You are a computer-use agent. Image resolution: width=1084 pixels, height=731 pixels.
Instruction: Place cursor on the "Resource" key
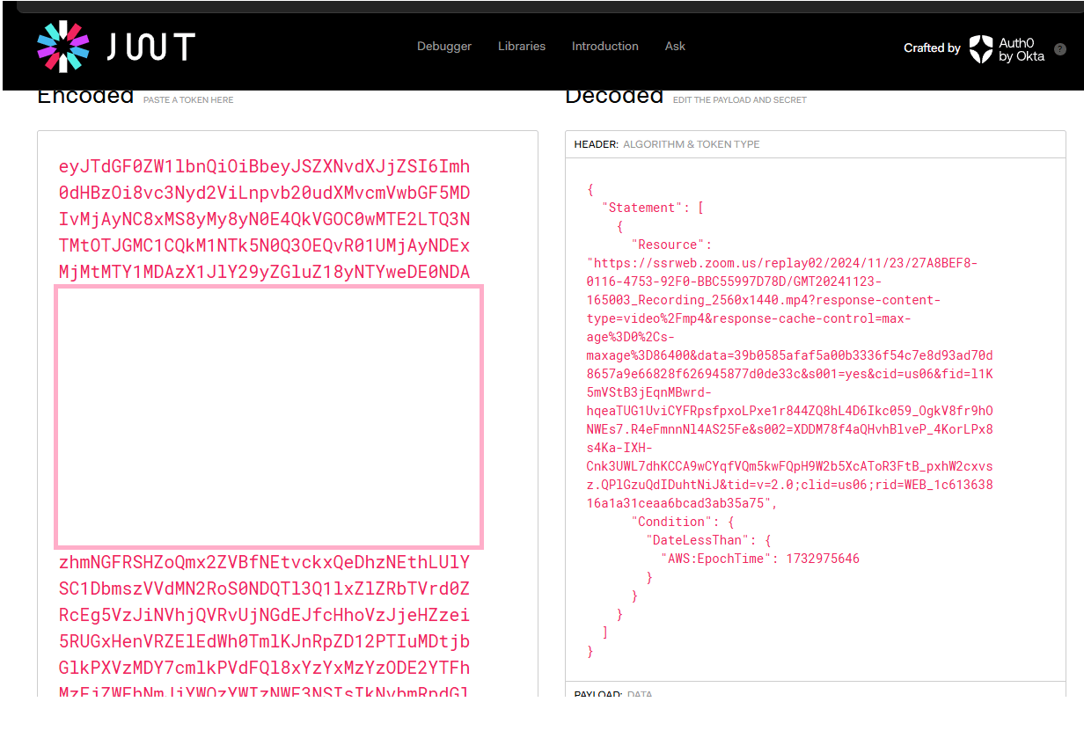click(671, 245)
